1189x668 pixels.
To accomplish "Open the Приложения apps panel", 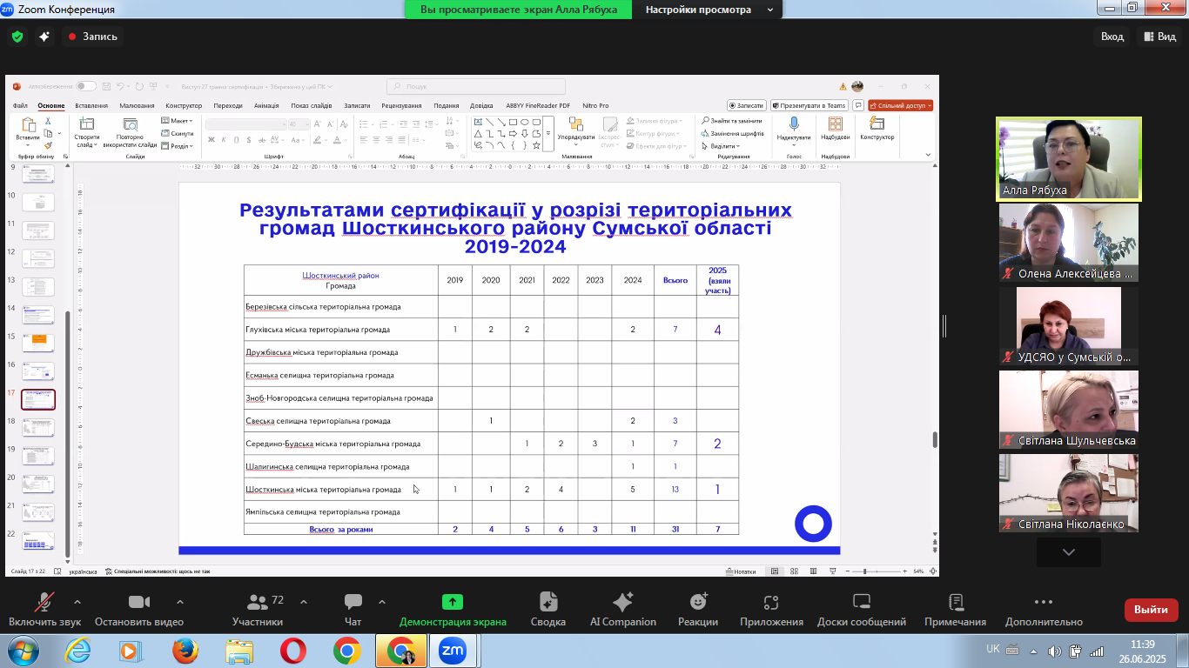I will tap(770, 610).
